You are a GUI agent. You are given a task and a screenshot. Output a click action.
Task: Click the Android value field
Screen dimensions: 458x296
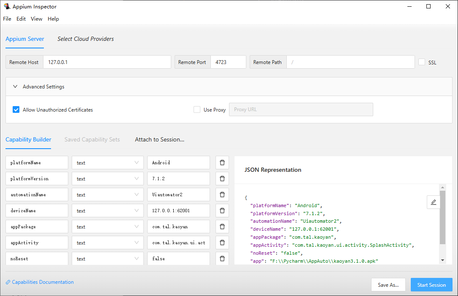[x=178, y=163]
